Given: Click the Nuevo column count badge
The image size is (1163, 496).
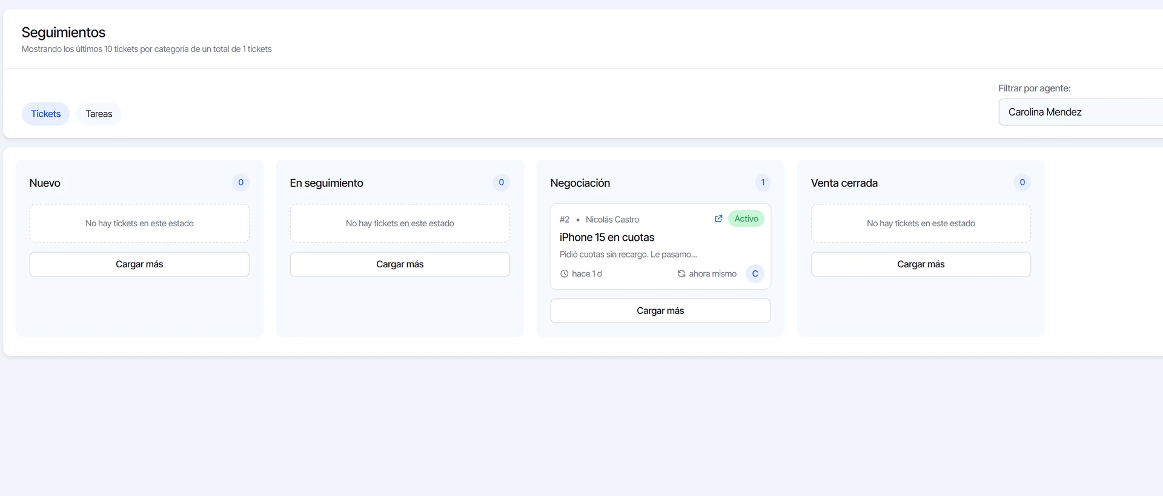Looking at the screenshot, I should [240, 183].
